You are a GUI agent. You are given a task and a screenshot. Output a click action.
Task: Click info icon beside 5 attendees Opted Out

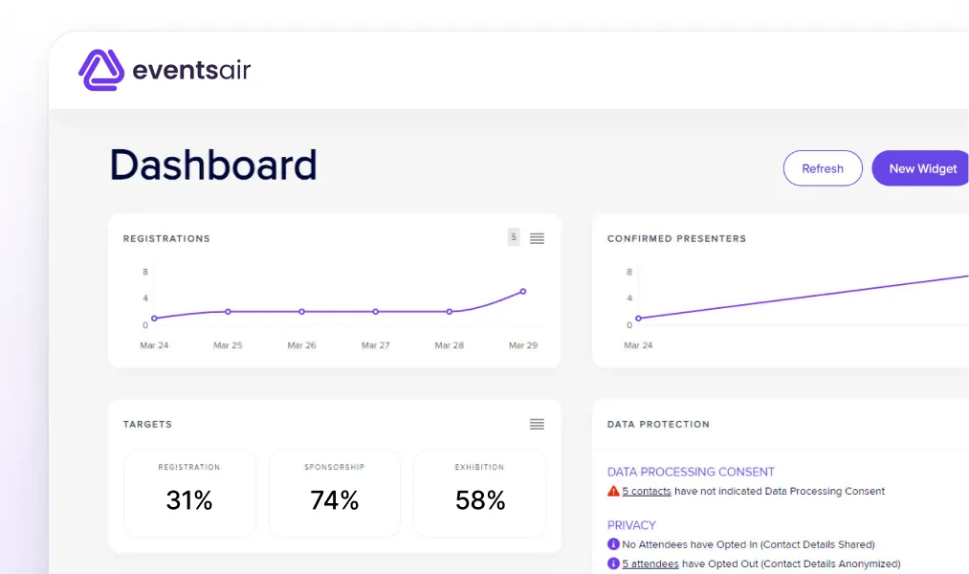point(613,563)
